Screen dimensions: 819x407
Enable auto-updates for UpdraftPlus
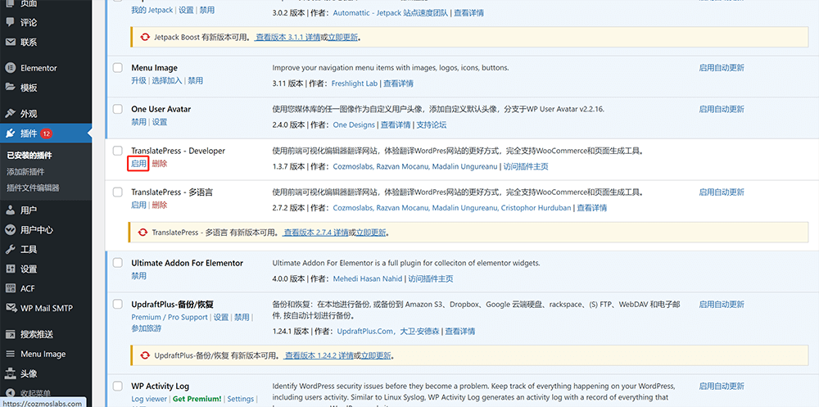click(x=722, y=304)
